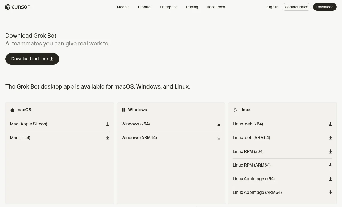Click download icon for Linux .deb (x64)

coord(330,124)
